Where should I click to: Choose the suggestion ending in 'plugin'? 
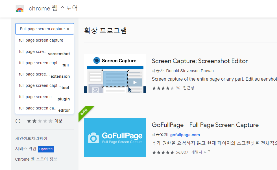45,97
